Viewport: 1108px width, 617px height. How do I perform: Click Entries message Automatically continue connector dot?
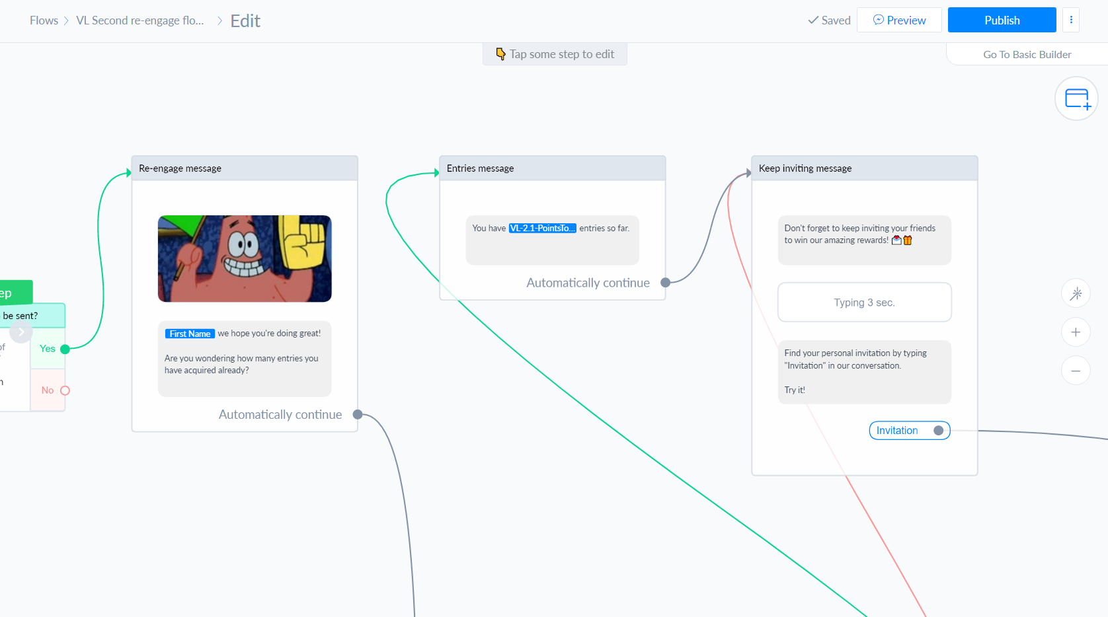pos(666,283)
